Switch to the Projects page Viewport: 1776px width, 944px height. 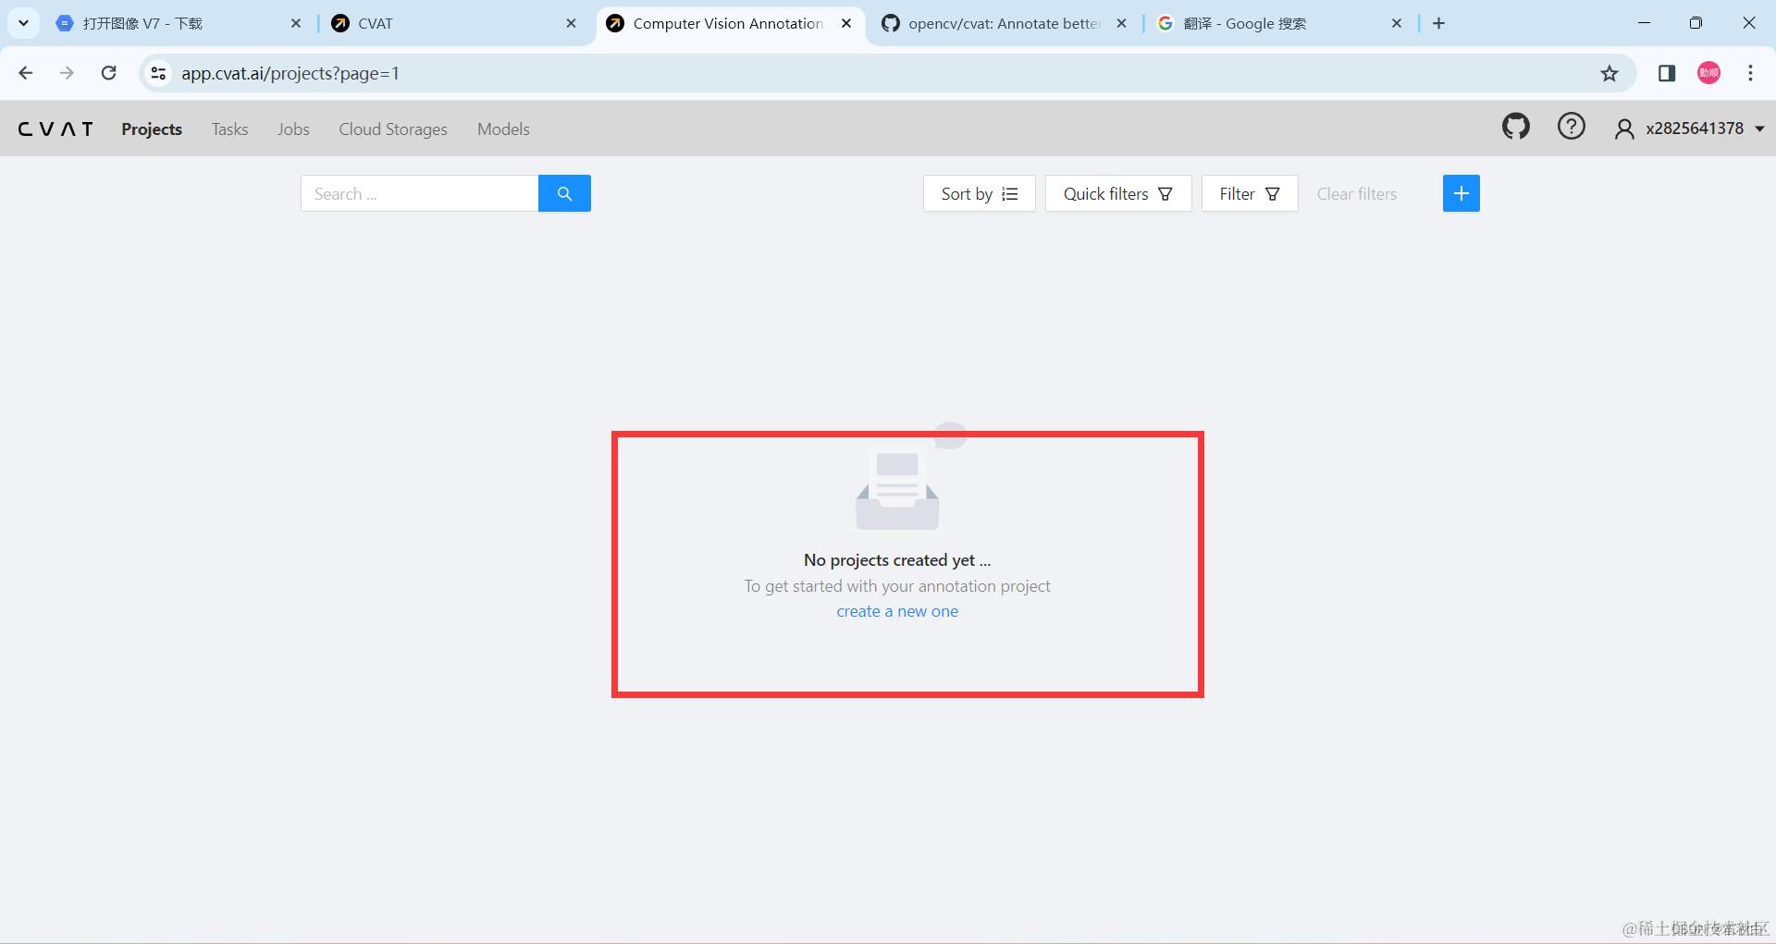(152, 129)
